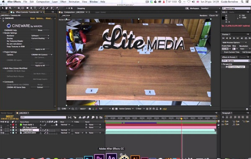Click the Illustrator dock icon

click(x=135, y=157)
